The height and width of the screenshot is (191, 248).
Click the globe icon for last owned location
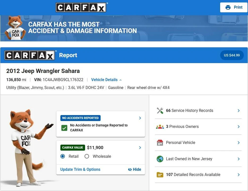(160, 159)
